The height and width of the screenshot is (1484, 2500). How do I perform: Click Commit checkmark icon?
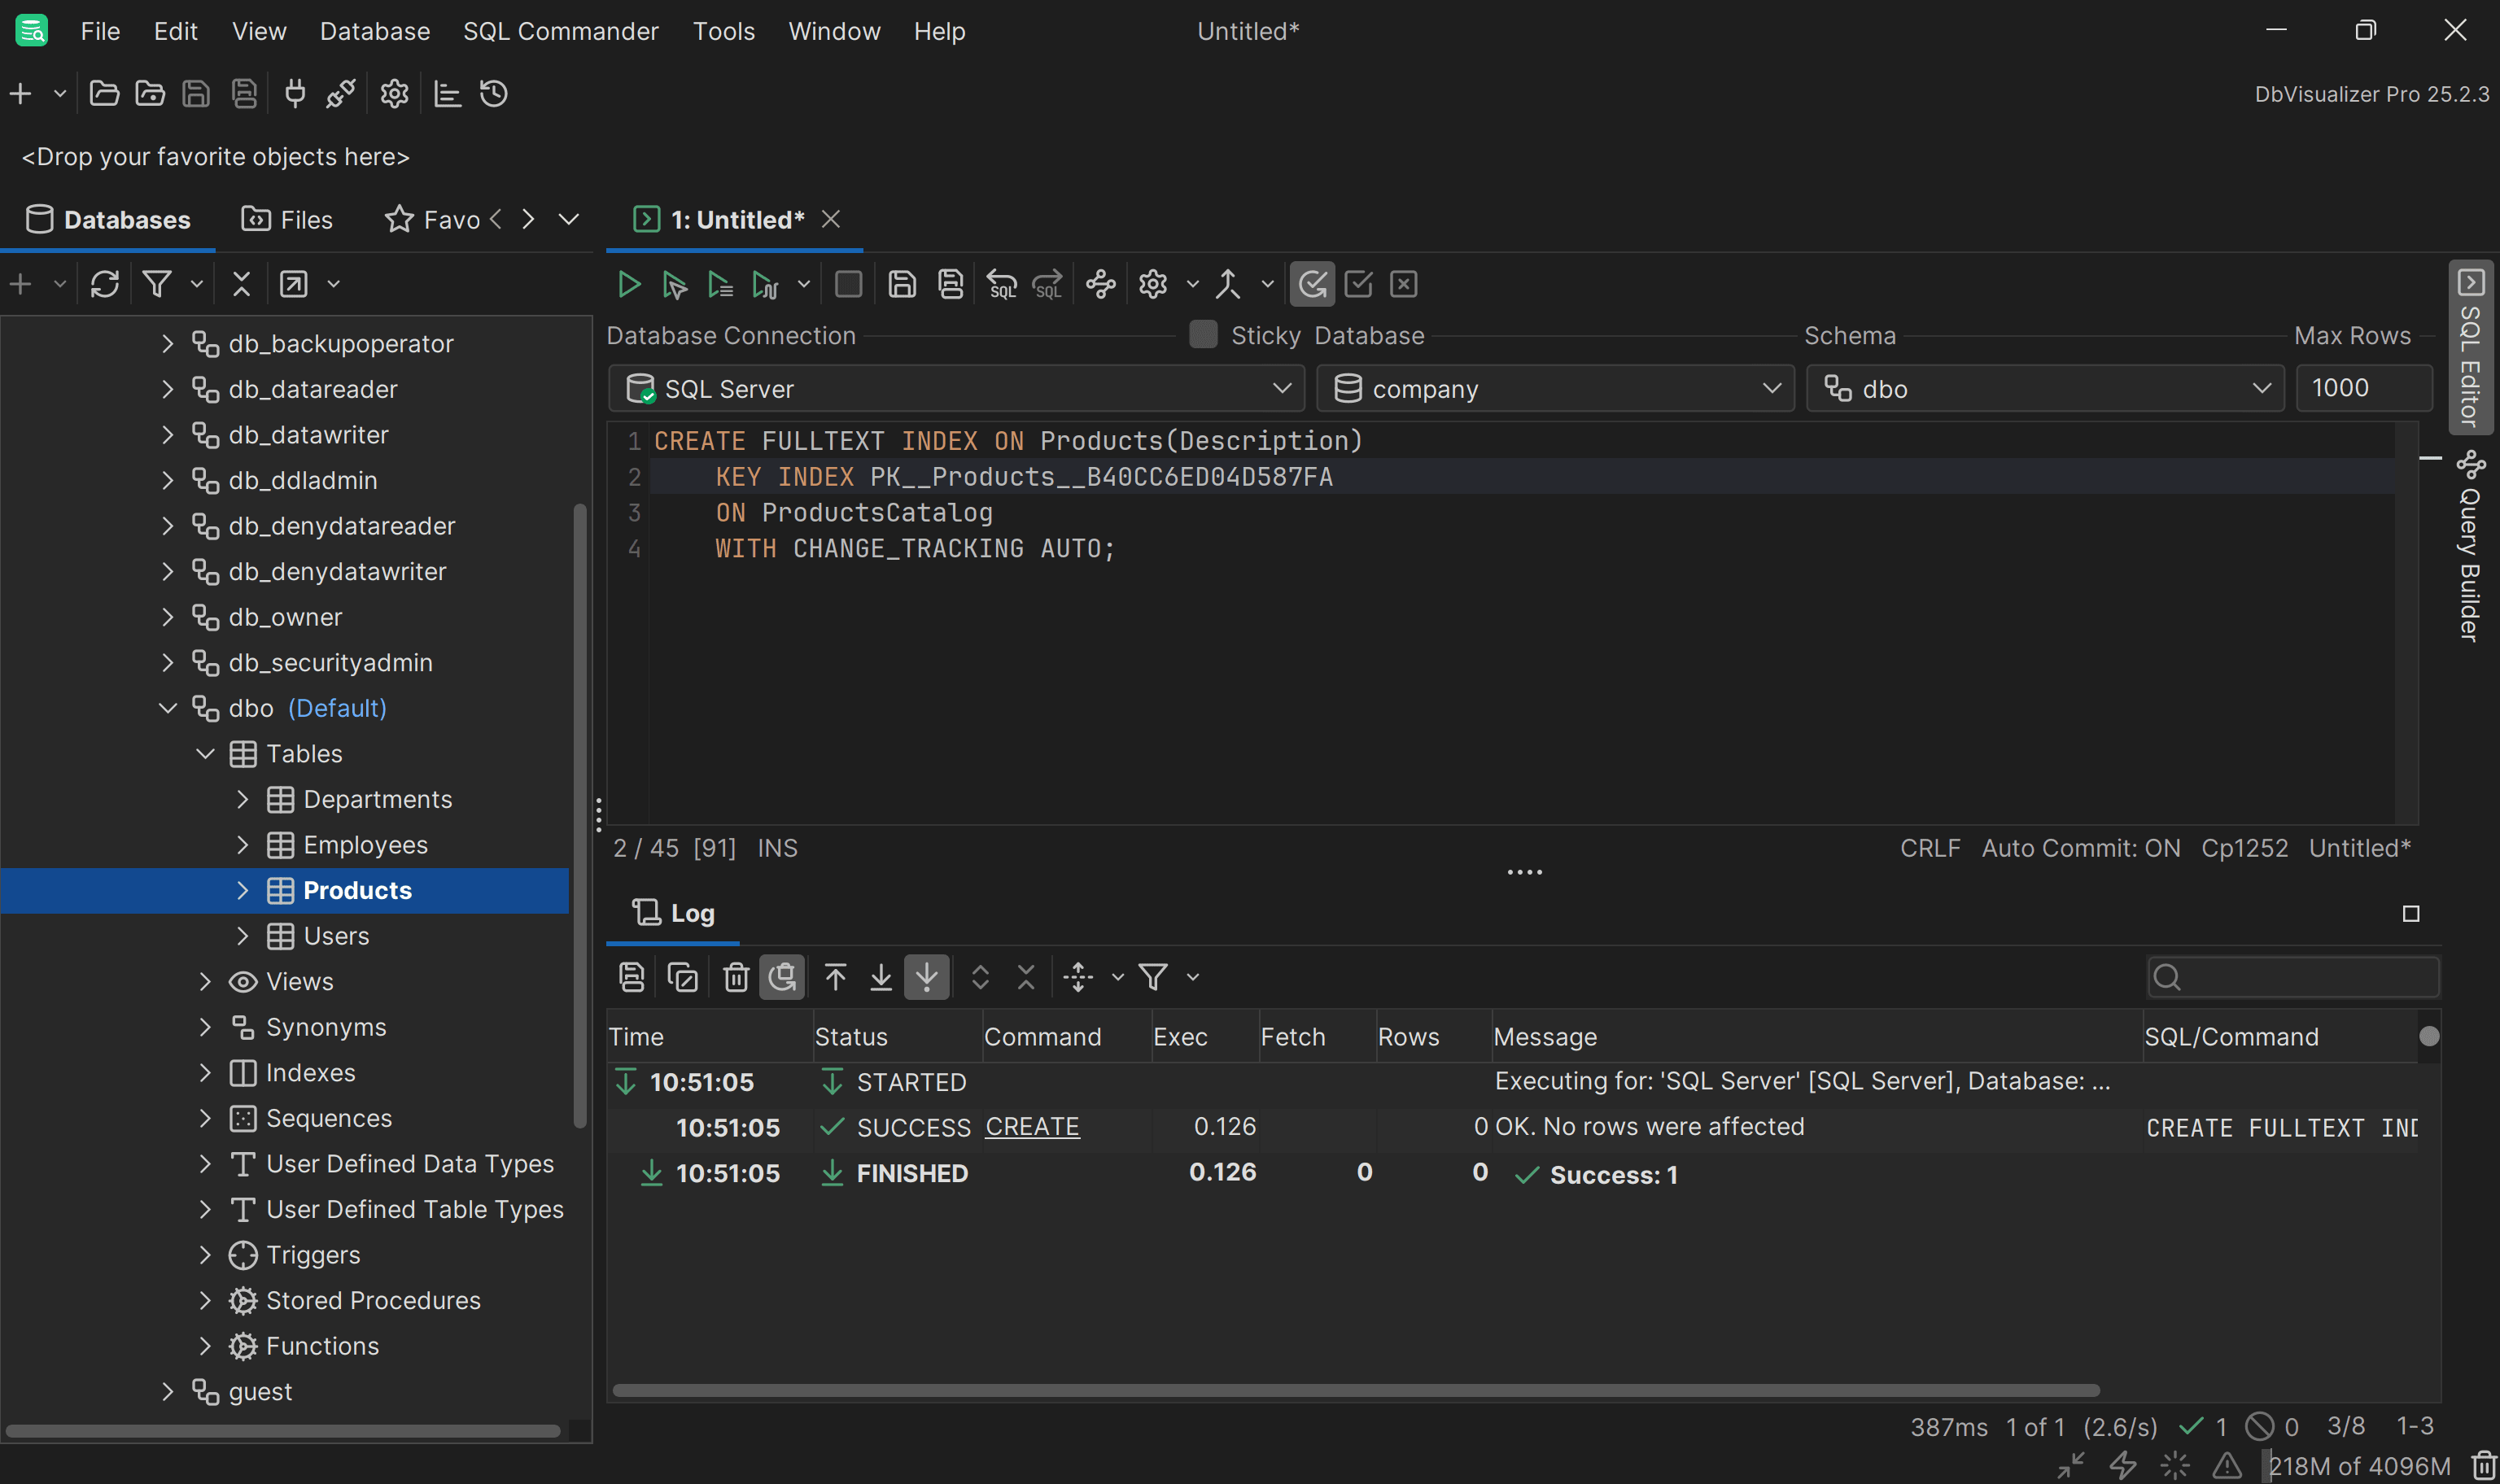tap(1358, 285)
